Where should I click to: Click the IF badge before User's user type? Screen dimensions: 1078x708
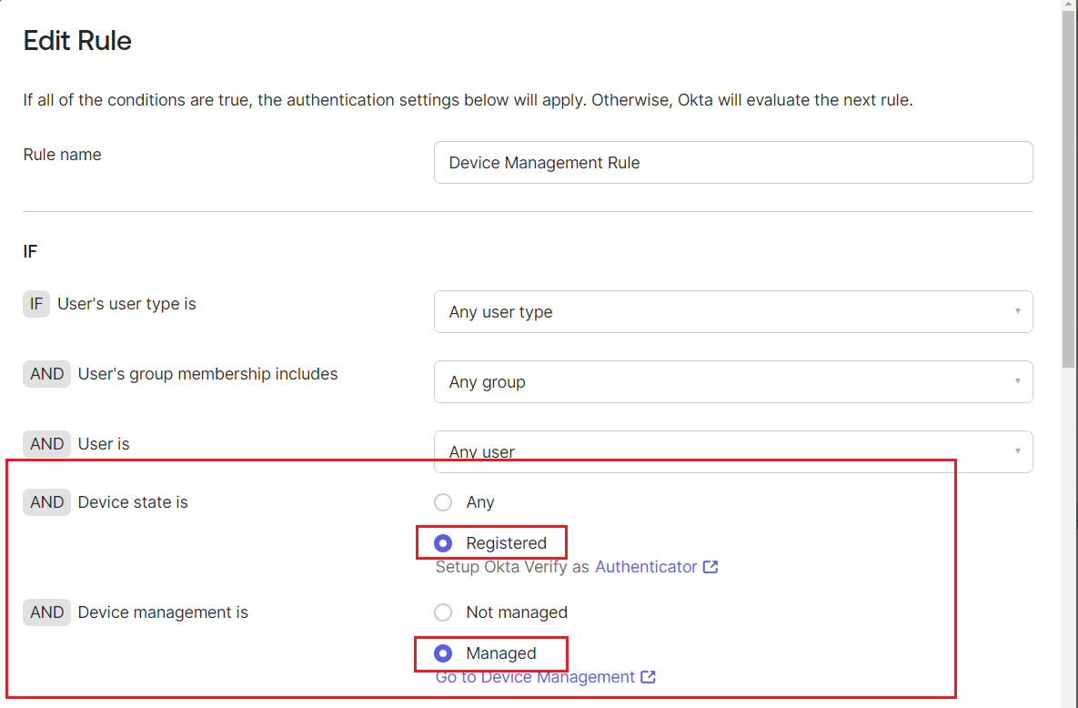pyautogui.click(x=35, y=304)
